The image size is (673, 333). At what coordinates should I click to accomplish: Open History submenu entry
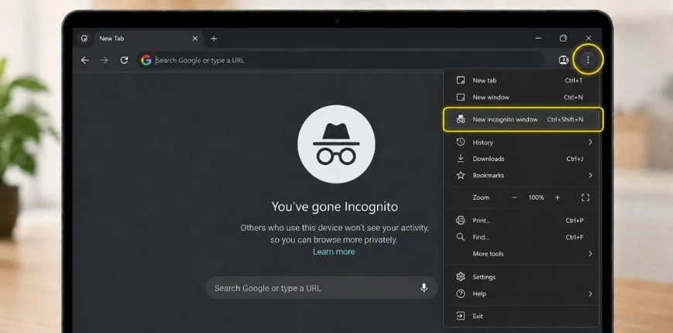point(521,142)
